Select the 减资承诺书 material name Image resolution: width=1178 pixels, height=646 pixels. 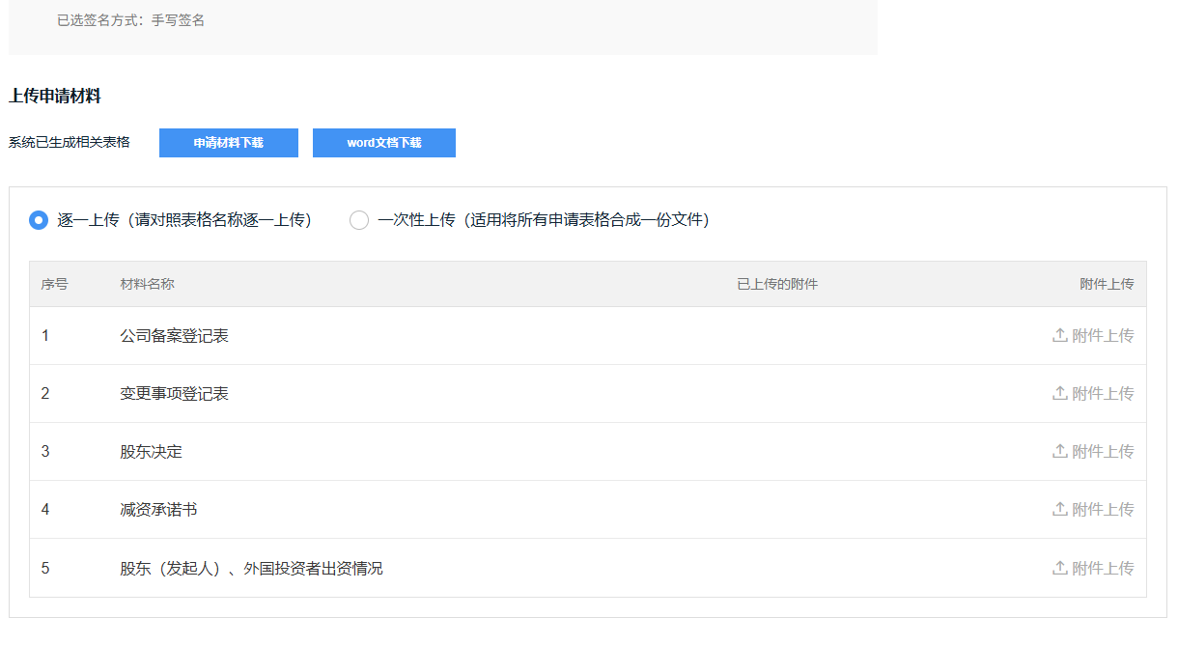coord(158,510)
